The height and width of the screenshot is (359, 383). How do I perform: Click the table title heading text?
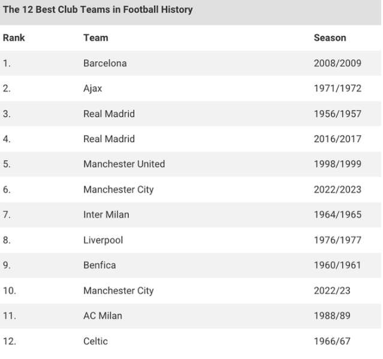click(x=98, y=10)
